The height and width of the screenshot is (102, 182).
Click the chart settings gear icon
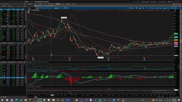coord(143,8)
